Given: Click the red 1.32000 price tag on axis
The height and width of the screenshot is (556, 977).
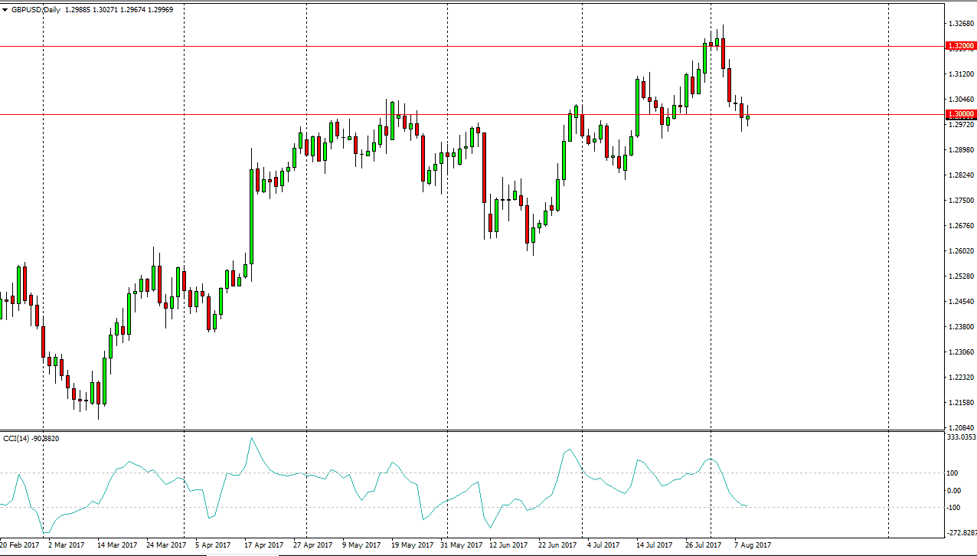Looking at the screenshot, I should tap(961, 47).
